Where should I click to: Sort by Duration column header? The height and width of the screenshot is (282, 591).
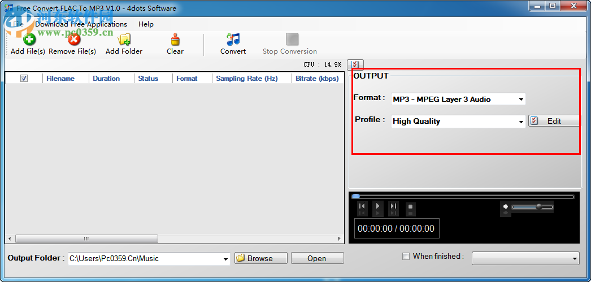pos(111,79)
